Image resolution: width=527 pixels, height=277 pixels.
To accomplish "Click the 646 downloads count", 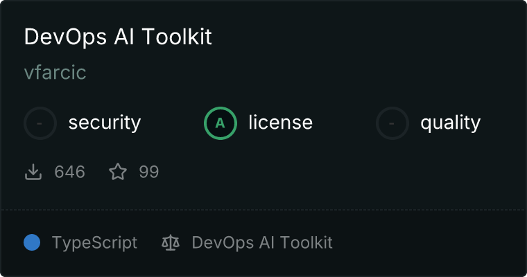I will tap(69, 172).
